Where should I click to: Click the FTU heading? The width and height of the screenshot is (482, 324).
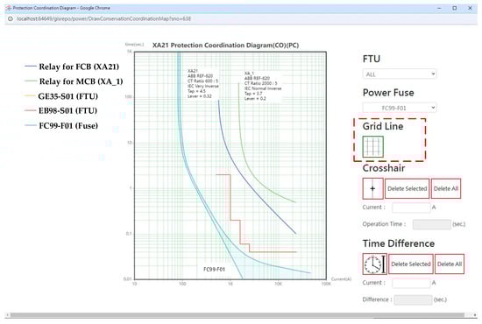click(372, 59)
